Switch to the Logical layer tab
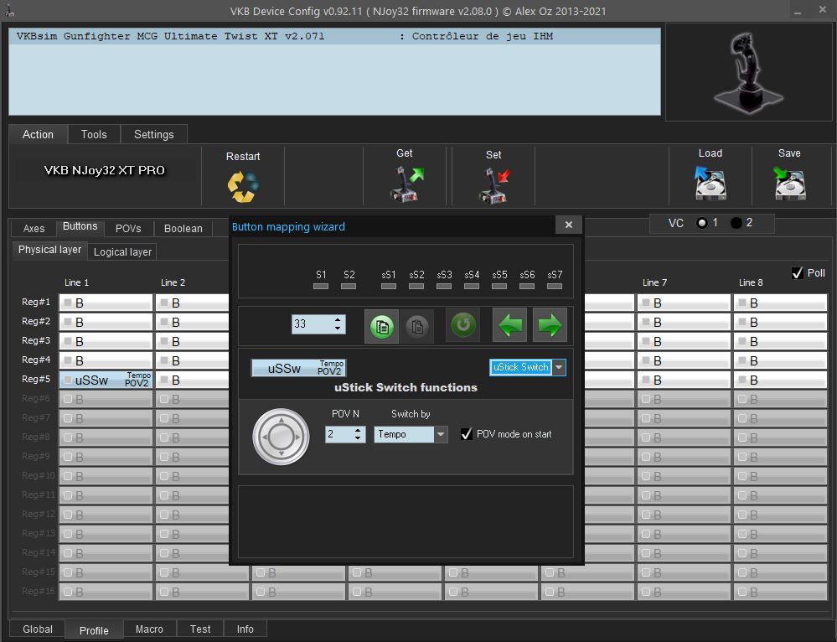Viewport: 837px width, 642px height. pos(123,252)
